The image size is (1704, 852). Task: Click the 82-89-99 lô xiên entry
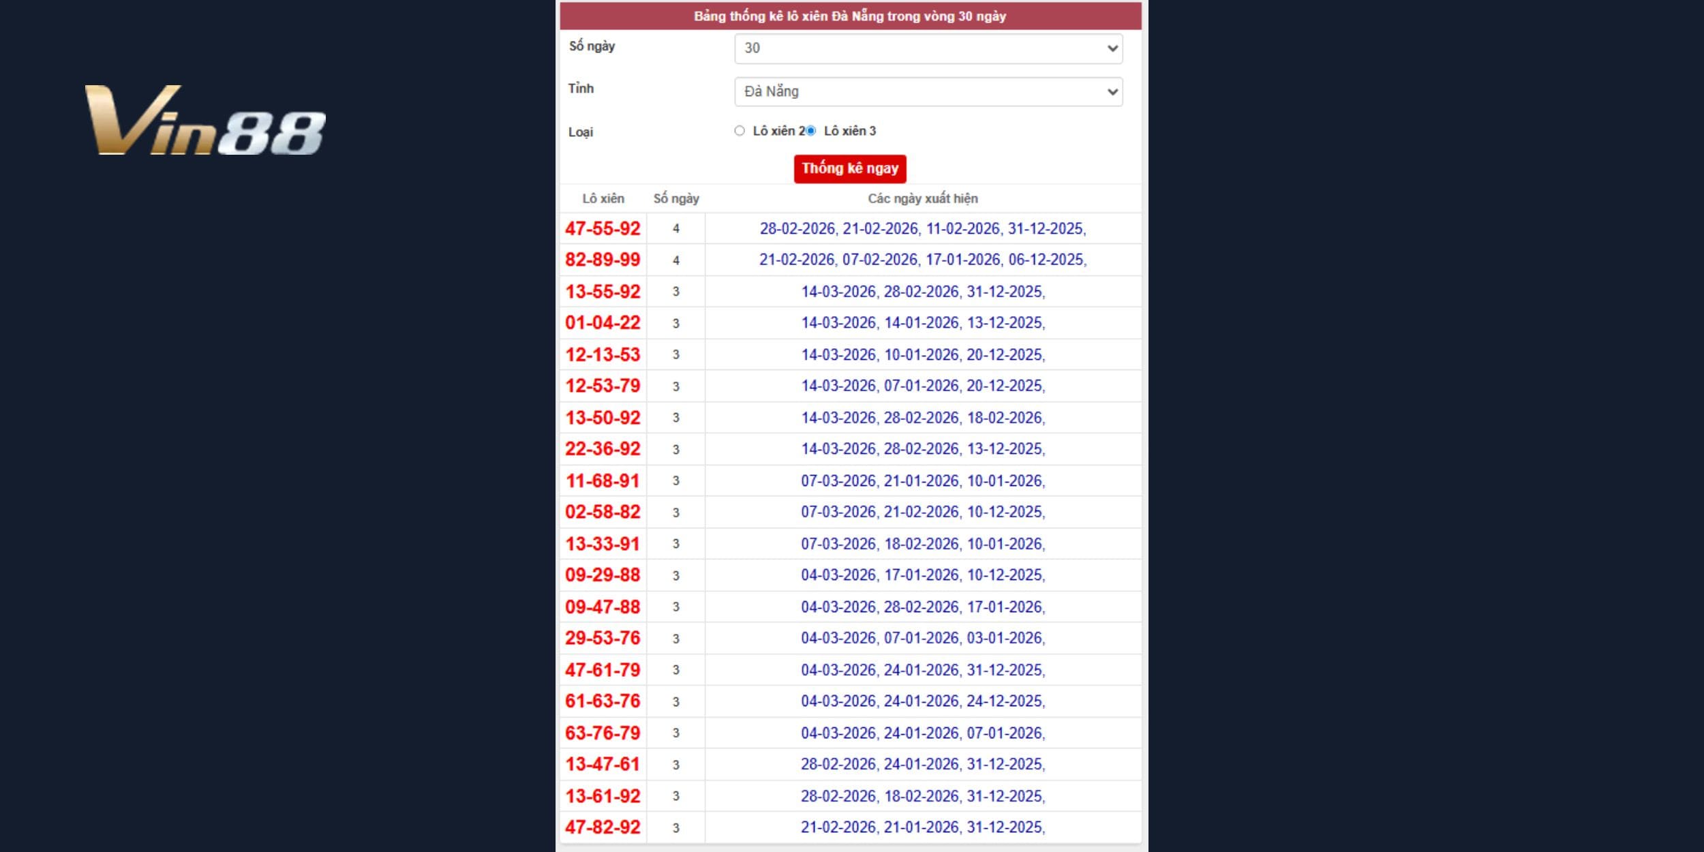click(603, 260)
